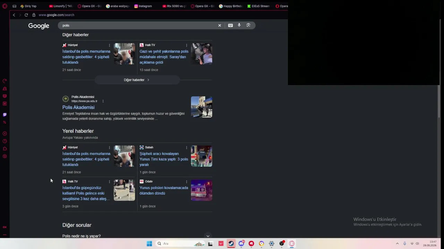
Task: Open the Twitch icon in Opera sidebar
Action: pyautogui.click(x=5, y=114)
